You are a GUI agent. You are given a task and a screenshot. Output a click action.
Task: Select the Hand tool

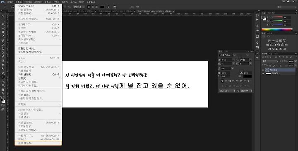[3, 89]
